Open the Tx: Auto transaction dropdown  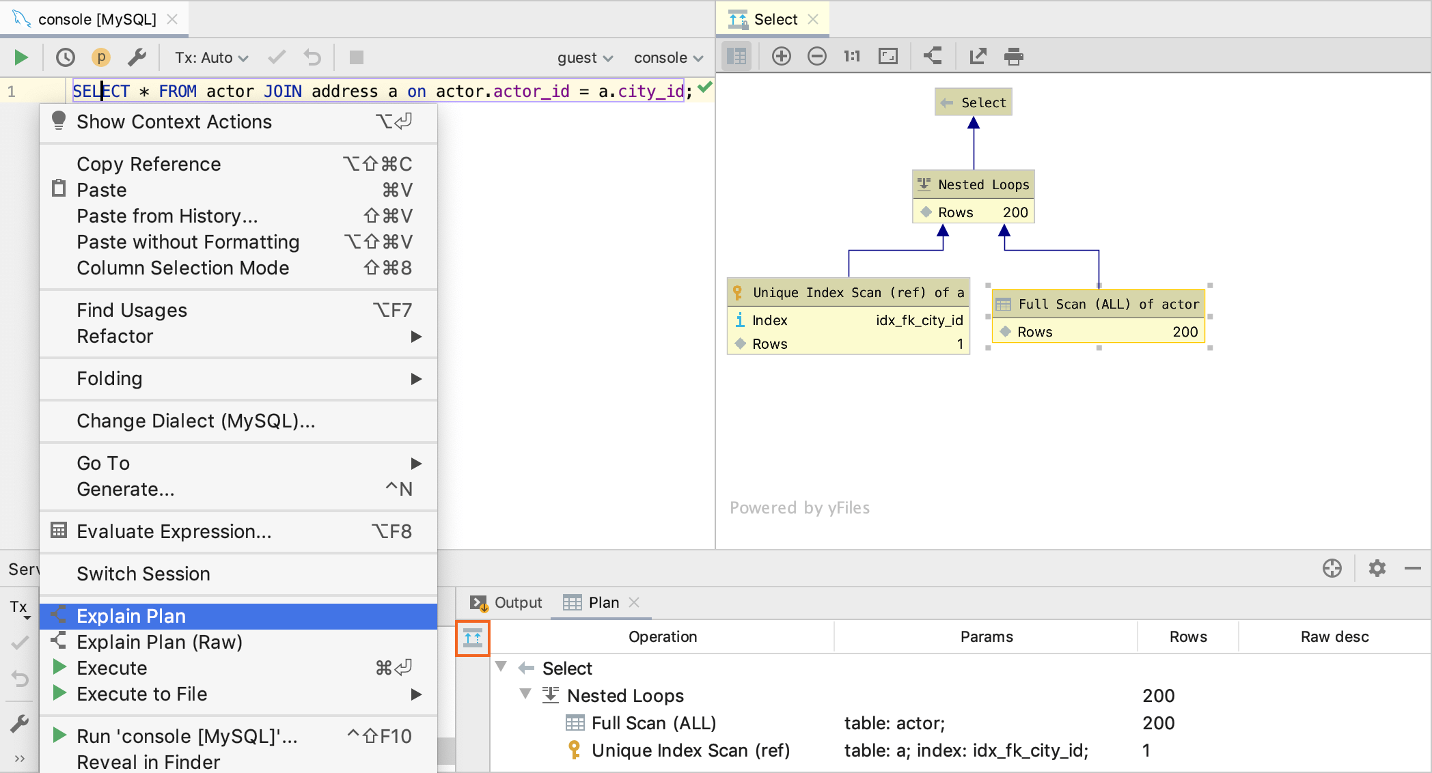click(x=210, y=57)
